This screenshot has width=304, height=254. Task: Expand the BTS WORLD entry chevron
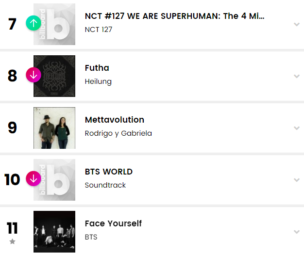(x=296, y=180)
